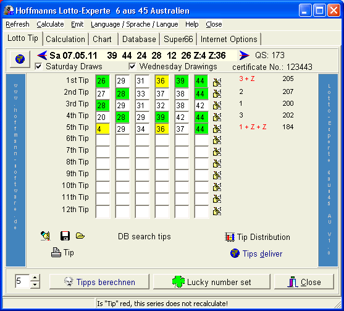The image size is (344, 311).
Task: Click the Tipps berechnen button
Action: tap(99, 282)
